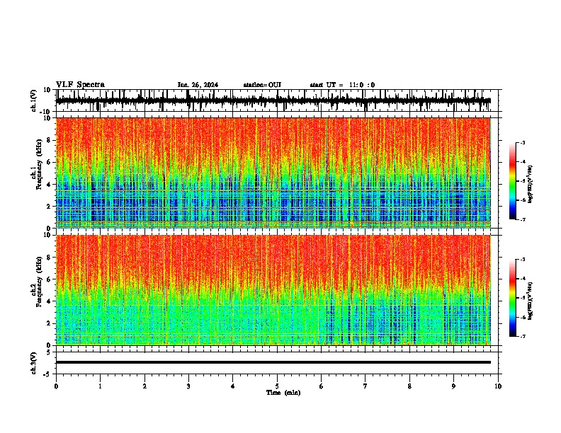Image resolution: width=561 pixels, height=433 pixels.
Task: Click the ch.1 colorbar log(PSD) unit label
Action: pos(531,184)
